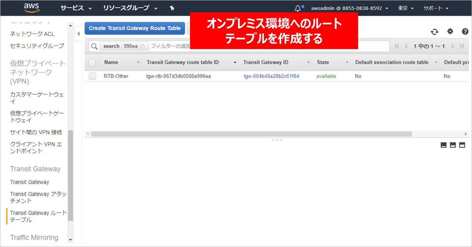The image size is (472, 247).
Task: Click the AWS logo home icon
Action: pos(32,8)
